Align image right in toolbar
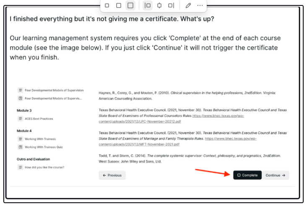The width and height of the screenshot is (307, 209). pyautogui.click(x=171, y=5)
